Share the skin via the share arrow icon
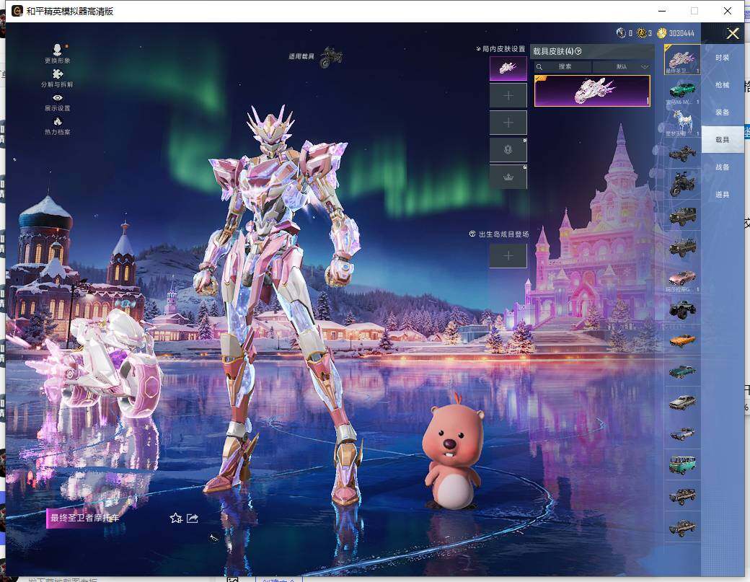The image size is (750, 582). click(193, 519)
